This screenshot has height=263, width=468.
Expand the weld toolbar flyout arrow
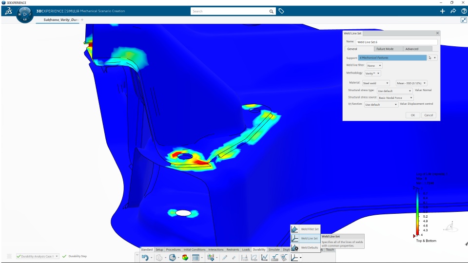click(x=301, y=258)
